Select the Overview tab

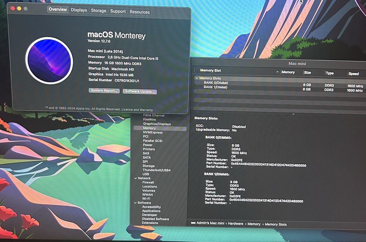58,10
